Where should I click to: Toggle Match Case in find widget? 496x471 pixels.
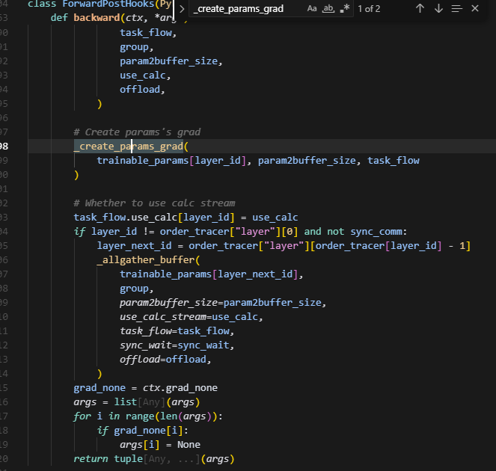(313, 9)
